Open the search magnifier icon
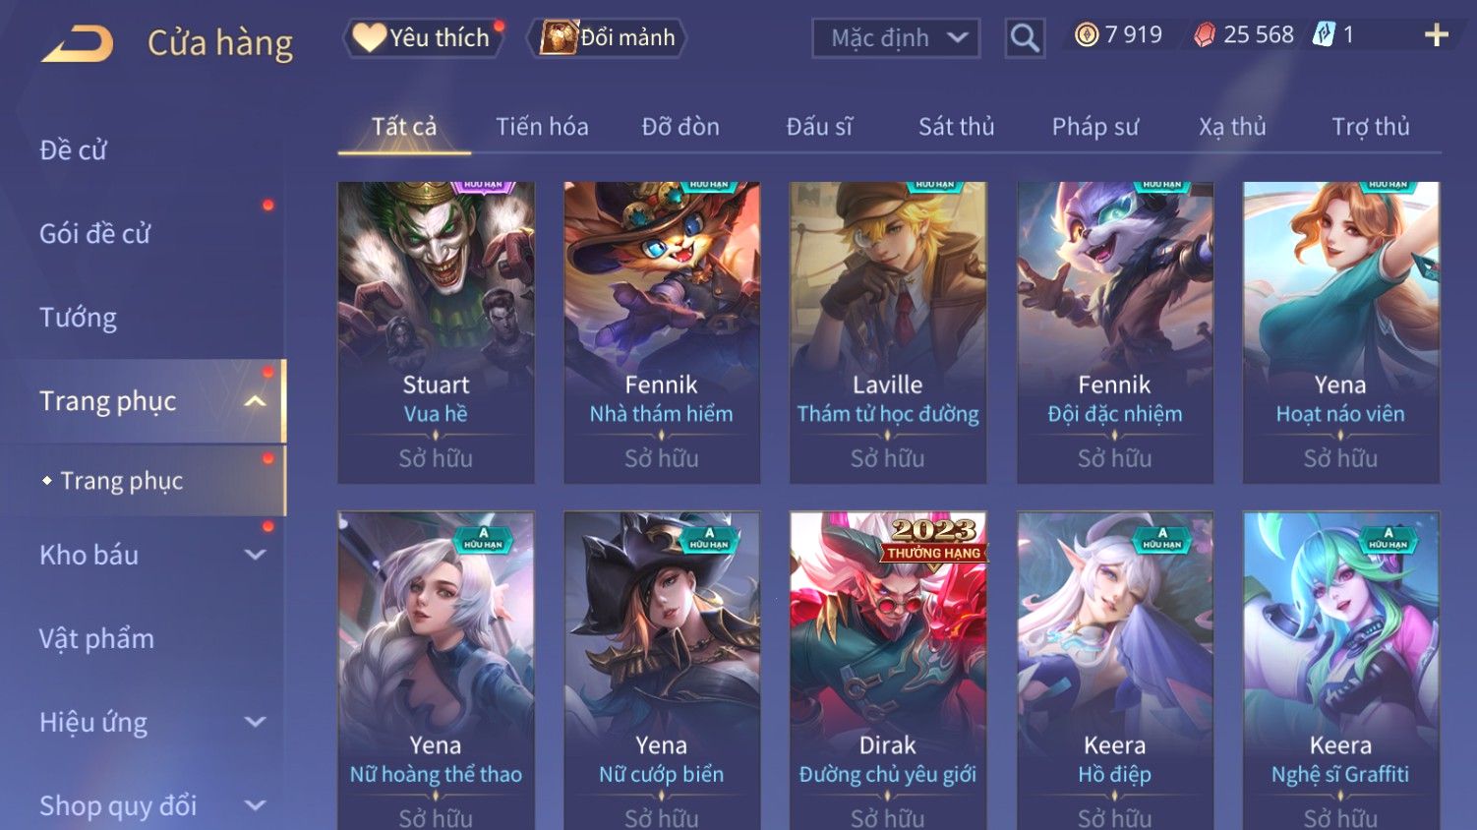Screen dimensions: 1477x830 coord(1025,39)
